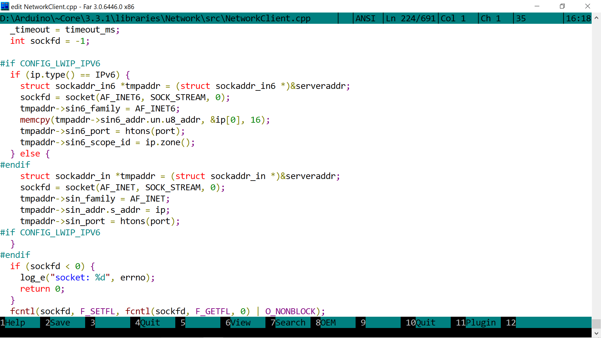
Task: Open 11Plugin in the key bar
Action: click(x=477, y=322)
